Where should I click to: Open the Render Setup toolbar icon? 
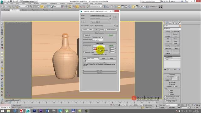click(x=134, y=7)
